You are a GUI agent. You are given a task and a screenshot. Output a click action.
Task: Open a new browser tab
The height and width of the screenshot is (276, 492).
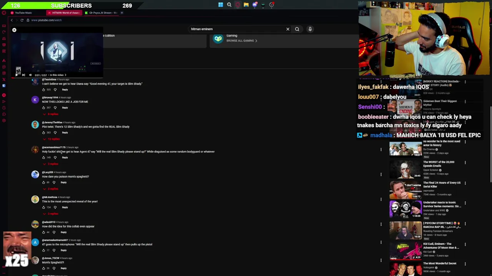point(122,13)
